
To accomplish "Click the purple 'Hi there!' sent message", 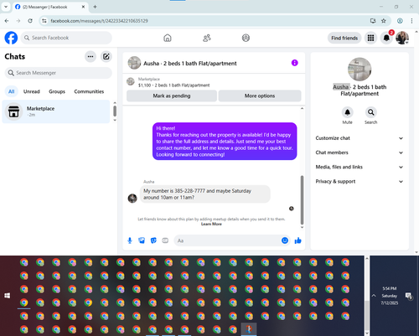I will coord(225,142).
